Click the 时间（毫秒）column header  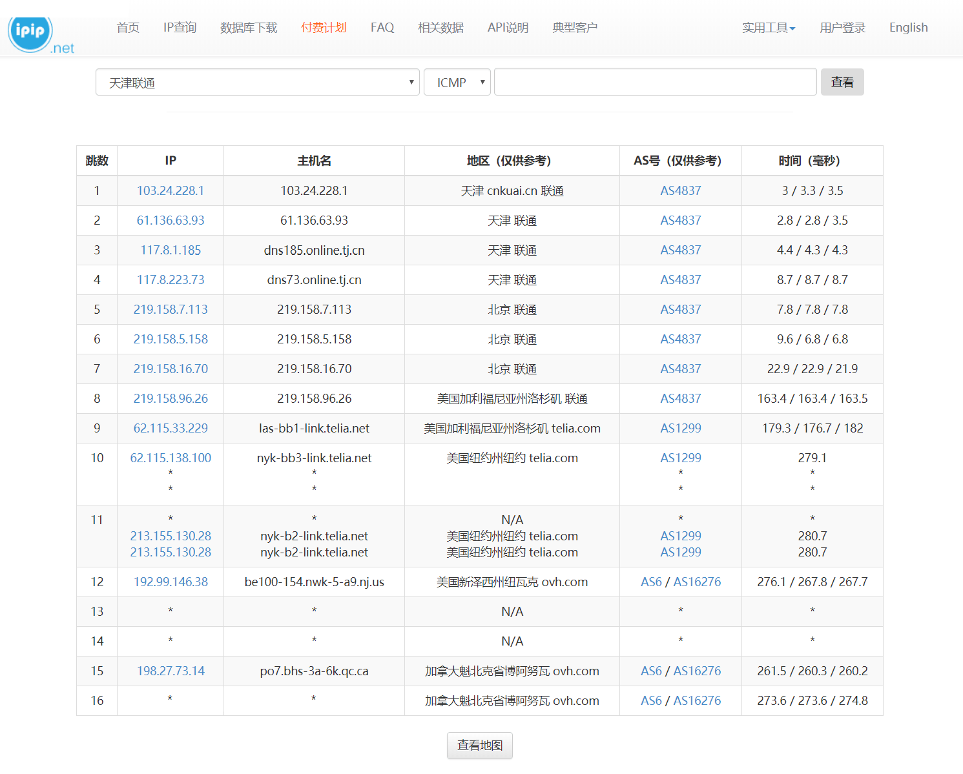(813, 161)
